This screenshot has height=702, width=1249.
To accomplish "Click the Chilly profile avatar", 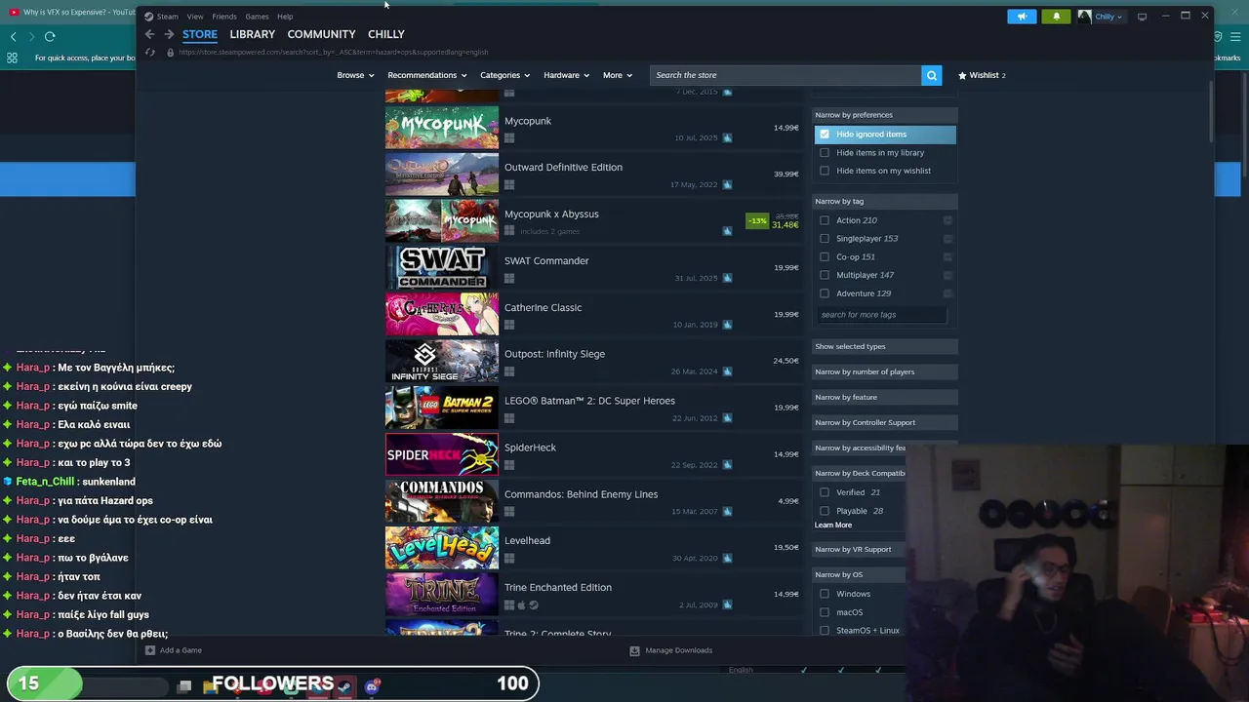I will (x=1084, y=17).
